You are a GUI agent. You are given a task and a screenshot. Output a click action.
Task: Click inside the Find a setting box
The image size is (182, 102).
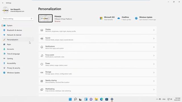coord(18,19)
